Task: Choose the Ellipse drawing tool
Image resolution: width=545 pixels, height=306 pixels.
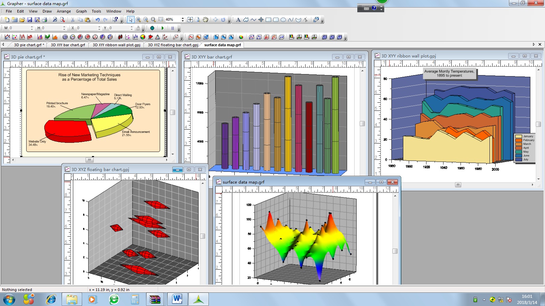Action: (283, 20)
